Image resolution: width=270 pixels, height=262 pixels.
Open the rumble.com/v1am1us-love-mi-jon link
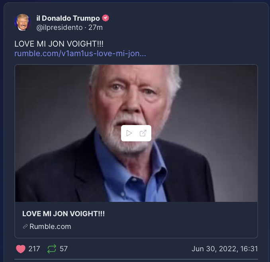pyautogui.click(x=80, y=53)
